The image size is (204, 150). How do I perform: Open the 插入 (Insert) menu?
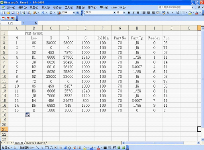(46, 8)
